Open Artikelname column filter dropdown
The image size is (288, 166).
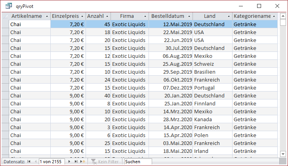click(x=47, y=16)
